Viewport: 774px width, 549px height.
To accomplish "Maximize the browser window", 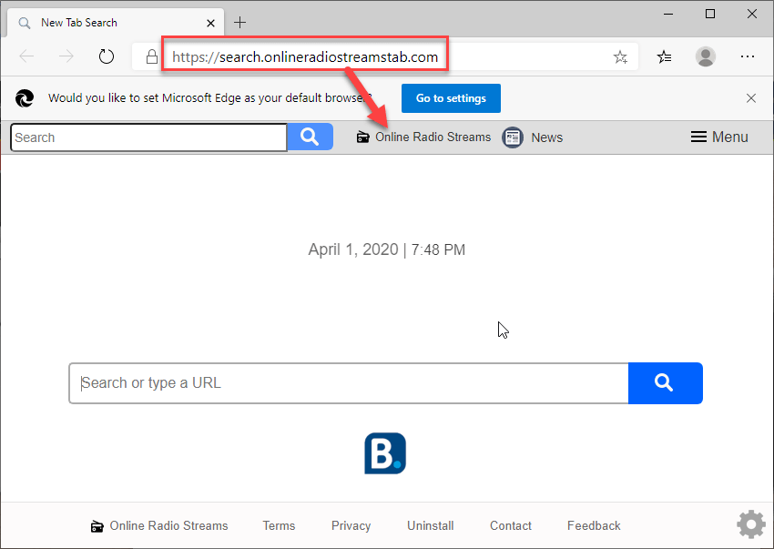I will 710,14.
